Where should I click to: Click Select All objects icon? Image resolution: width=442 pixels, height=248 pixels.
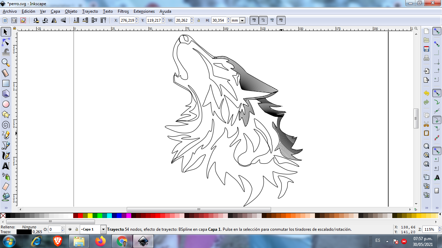[x=5, y=20]
